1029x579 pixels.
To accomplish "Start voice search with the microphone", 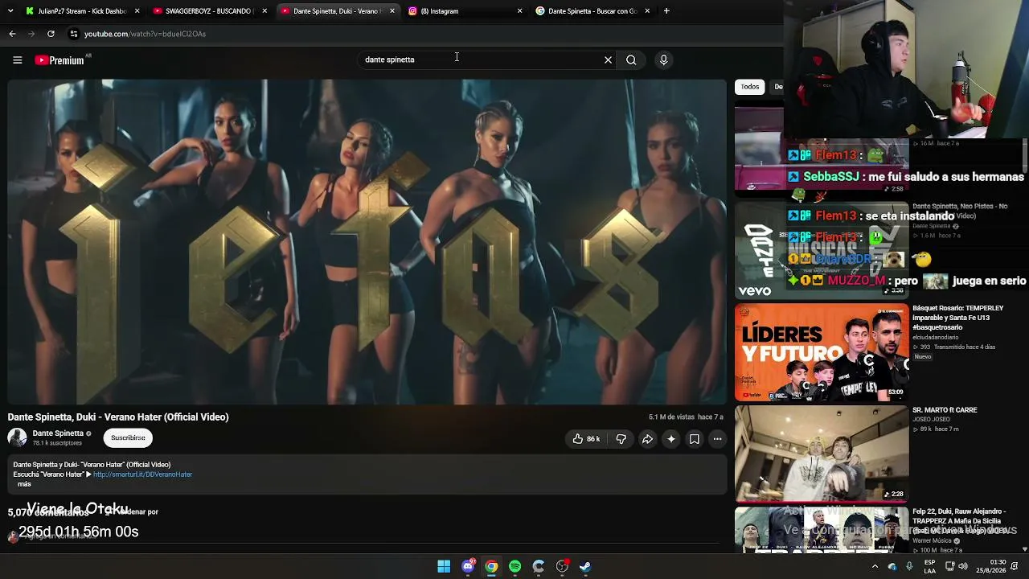I will 663,60.
